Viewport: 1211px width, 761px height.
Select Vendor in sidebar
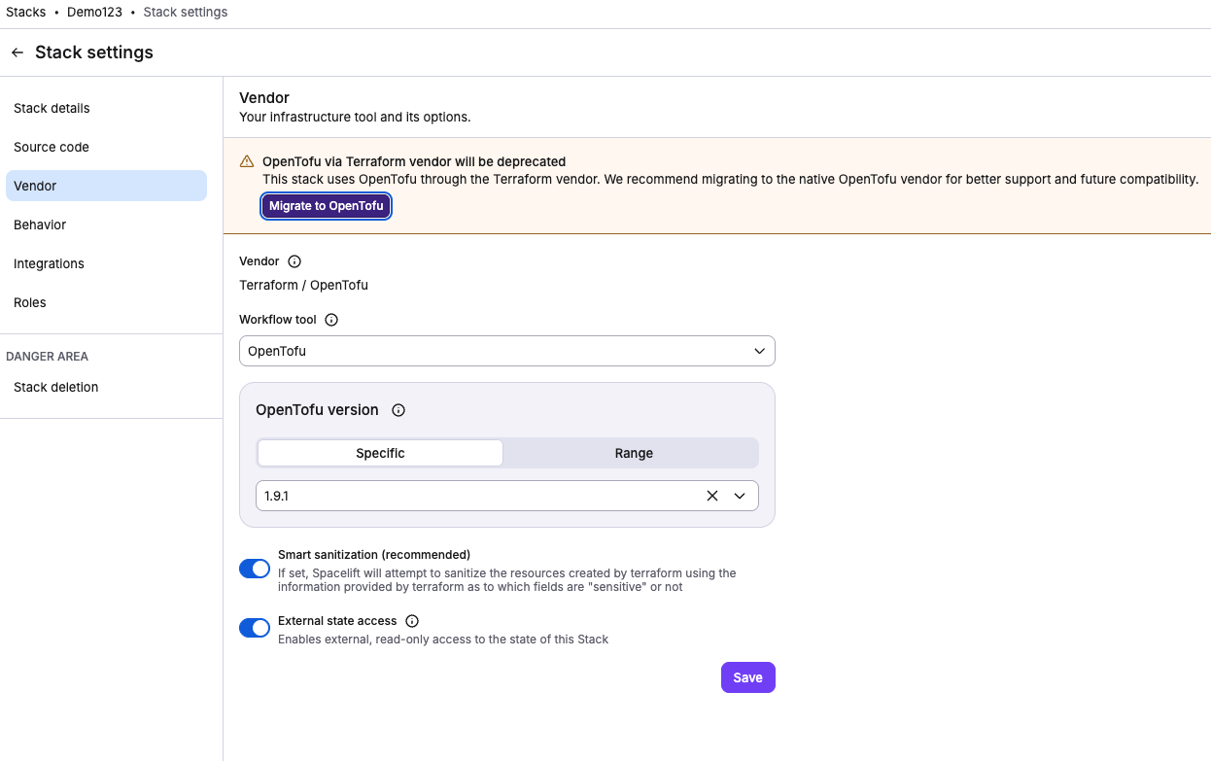click(x=106, y=186)
